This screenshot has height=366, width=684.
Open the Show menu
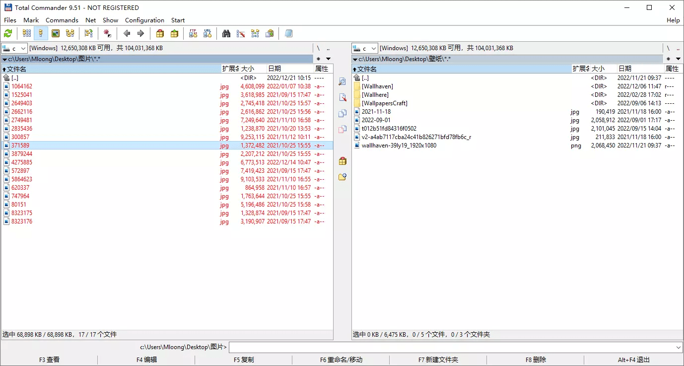pos(110,20)
